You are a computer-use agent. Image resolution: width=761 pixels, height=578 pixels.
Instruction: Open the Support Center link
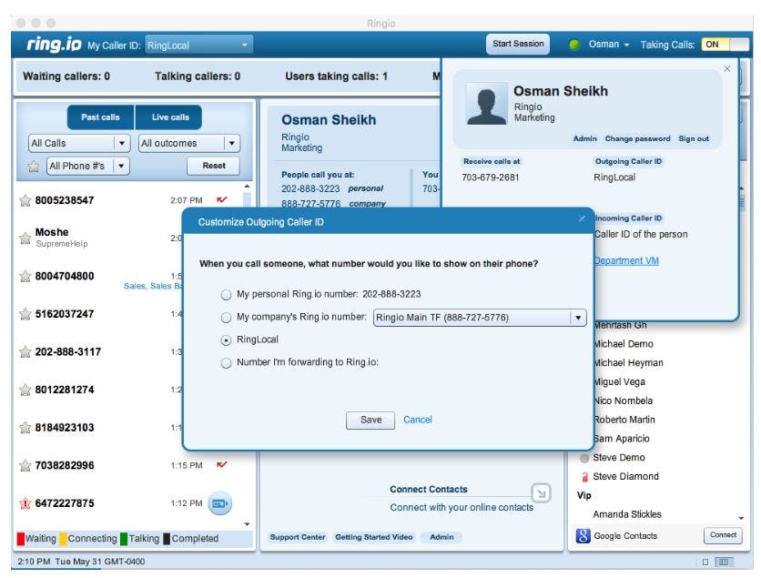(x=298, y=537)
